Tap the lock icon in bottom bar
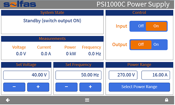This screenshot has height=105, width=175. (167, 100)
